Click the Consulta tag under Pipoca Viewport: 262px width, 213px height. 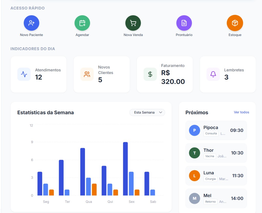(x=211, y=133)
